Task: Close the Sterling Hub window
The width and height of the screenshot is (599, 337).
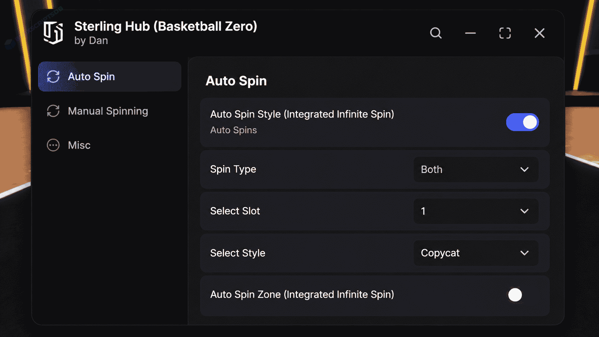Action: (x=539, y=33)
